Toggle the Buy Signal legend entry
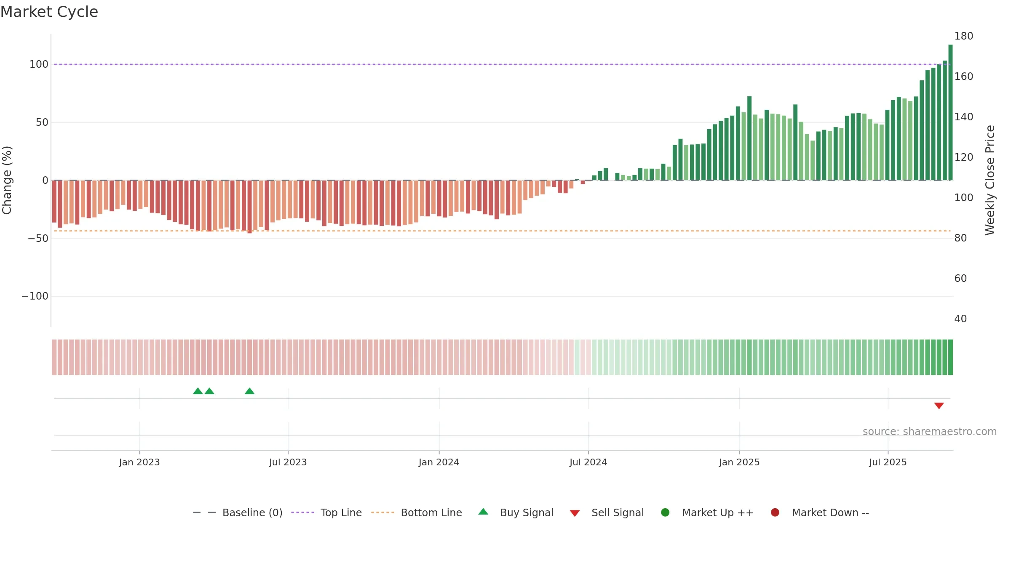This screenshot has width=1011, height=568. 516,512
